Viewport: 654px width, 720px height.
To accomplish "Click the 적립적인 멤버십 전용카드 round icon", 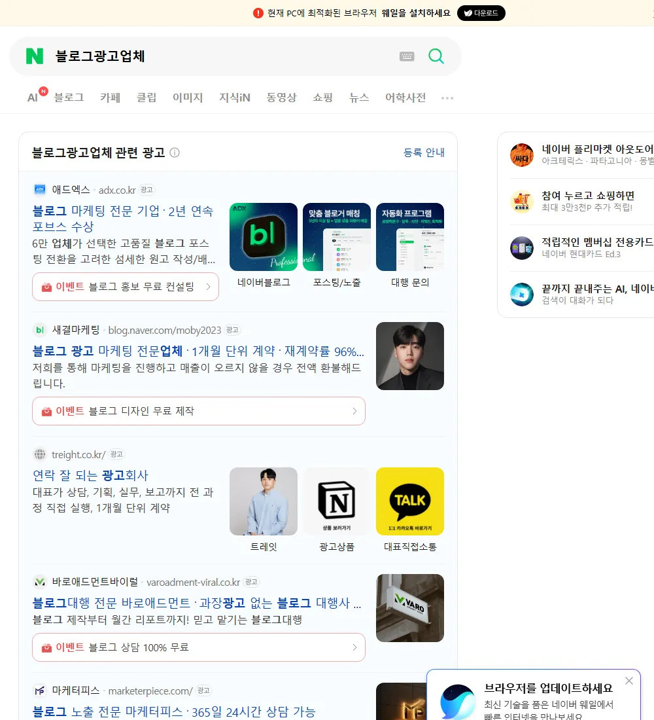I will [522, 248].
